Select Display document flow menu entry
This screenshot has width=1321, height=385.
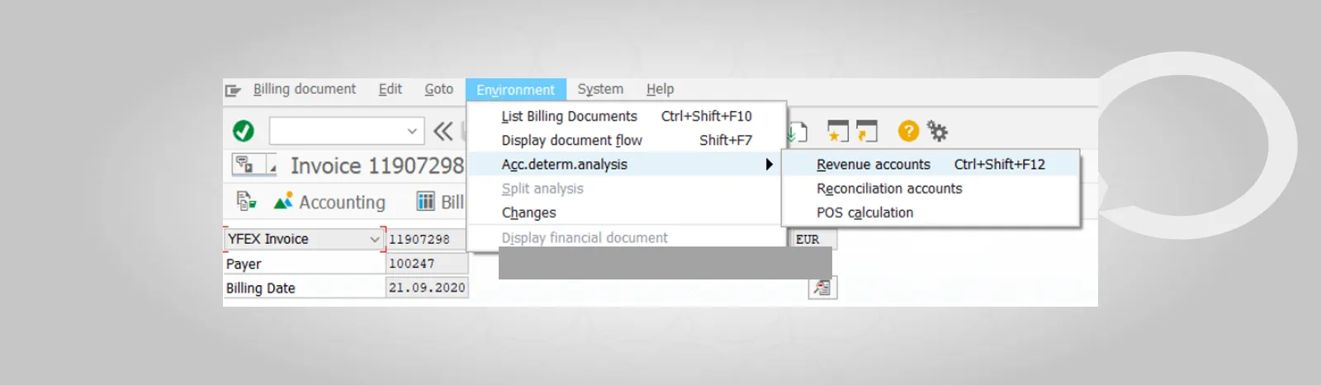627,140
